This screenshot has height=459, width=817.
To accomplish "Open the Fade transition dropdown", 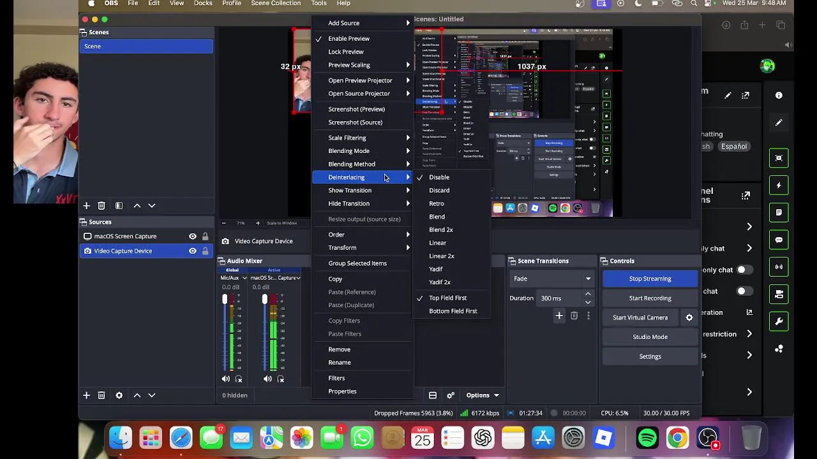I will pos(552,279).
